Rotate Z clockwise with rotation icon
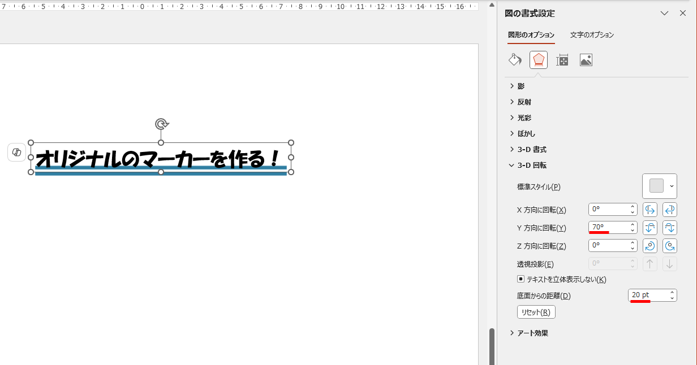The image size is (697, 365). point(669,245)
